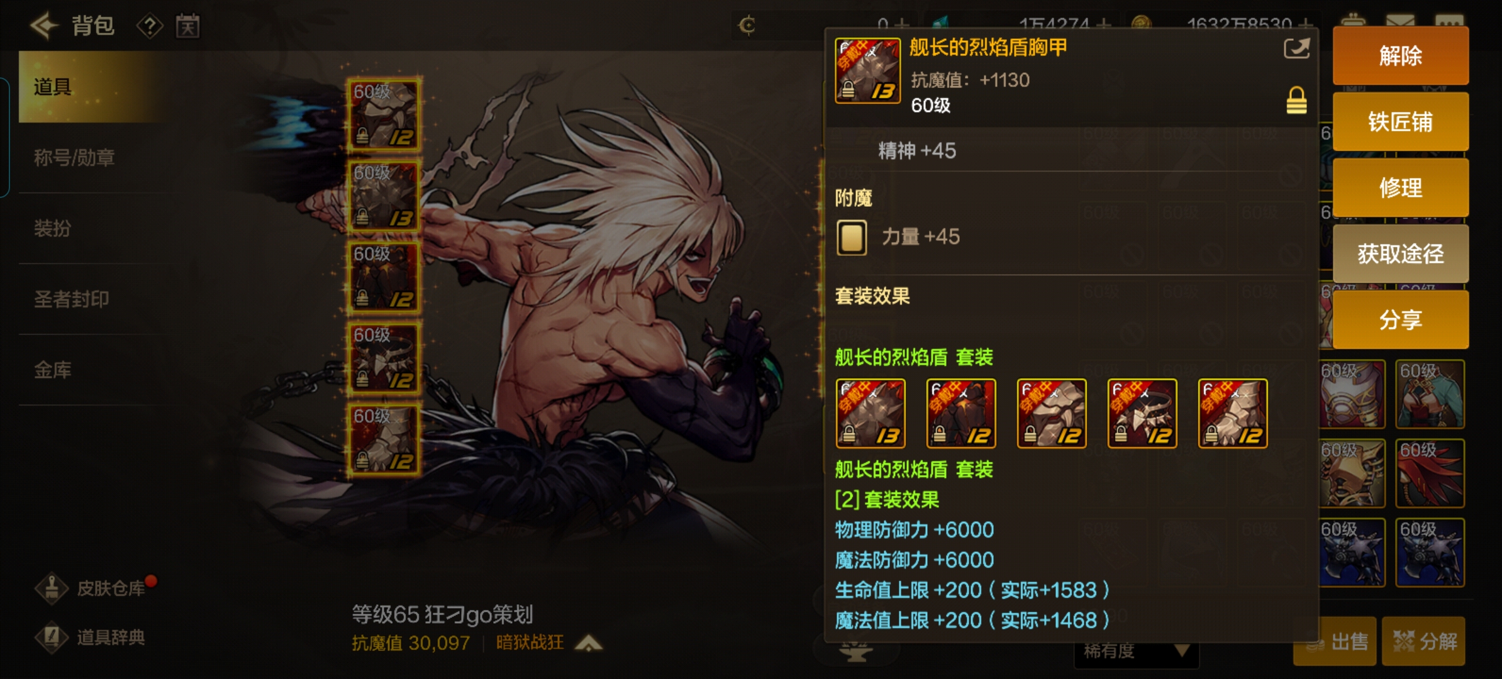Open the 稀有度 sort dropdown
Viewport: 1502px width, 679px height.
1136,651
